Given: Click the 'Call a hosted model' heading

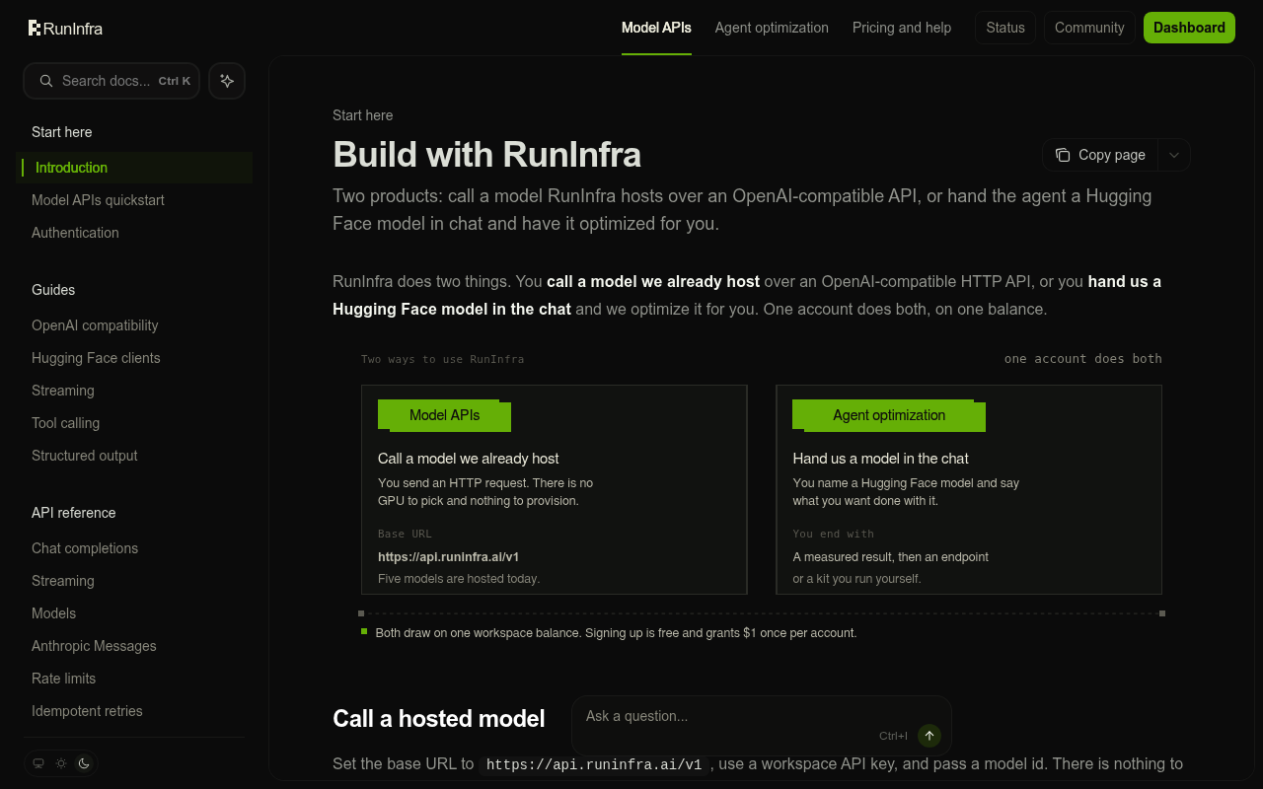Looking at the screenshot, I should click(439, 718).
